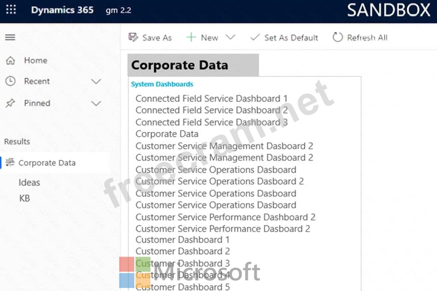437x291 pixels.
Task: Click the Save As disk icon
Action: tap(133, 38)
